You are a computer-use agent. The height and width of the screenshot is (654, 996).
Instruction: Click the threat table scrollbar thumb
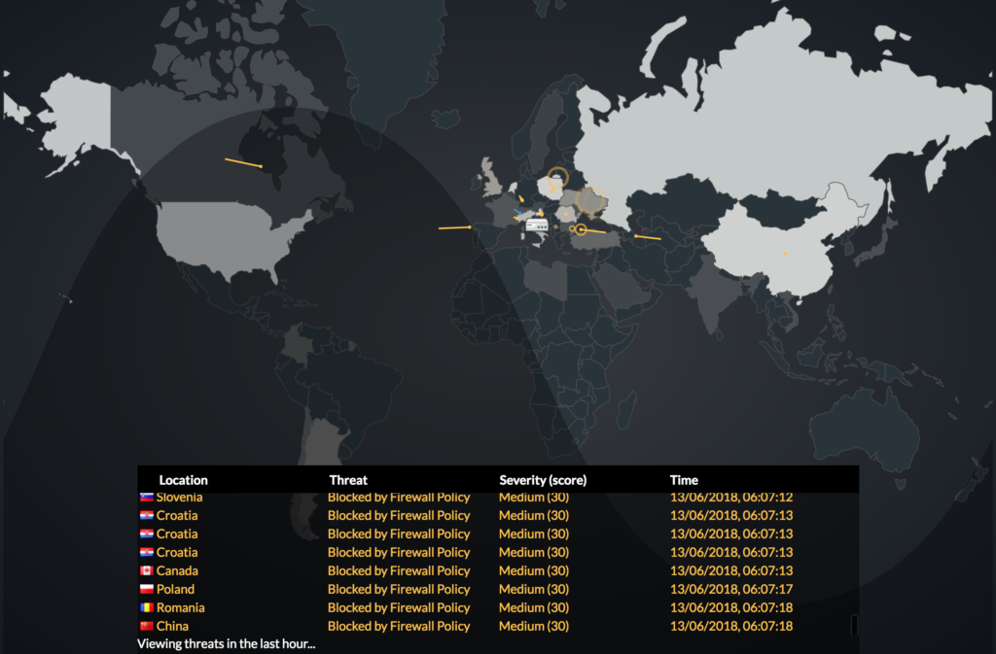tap(854, 625)
